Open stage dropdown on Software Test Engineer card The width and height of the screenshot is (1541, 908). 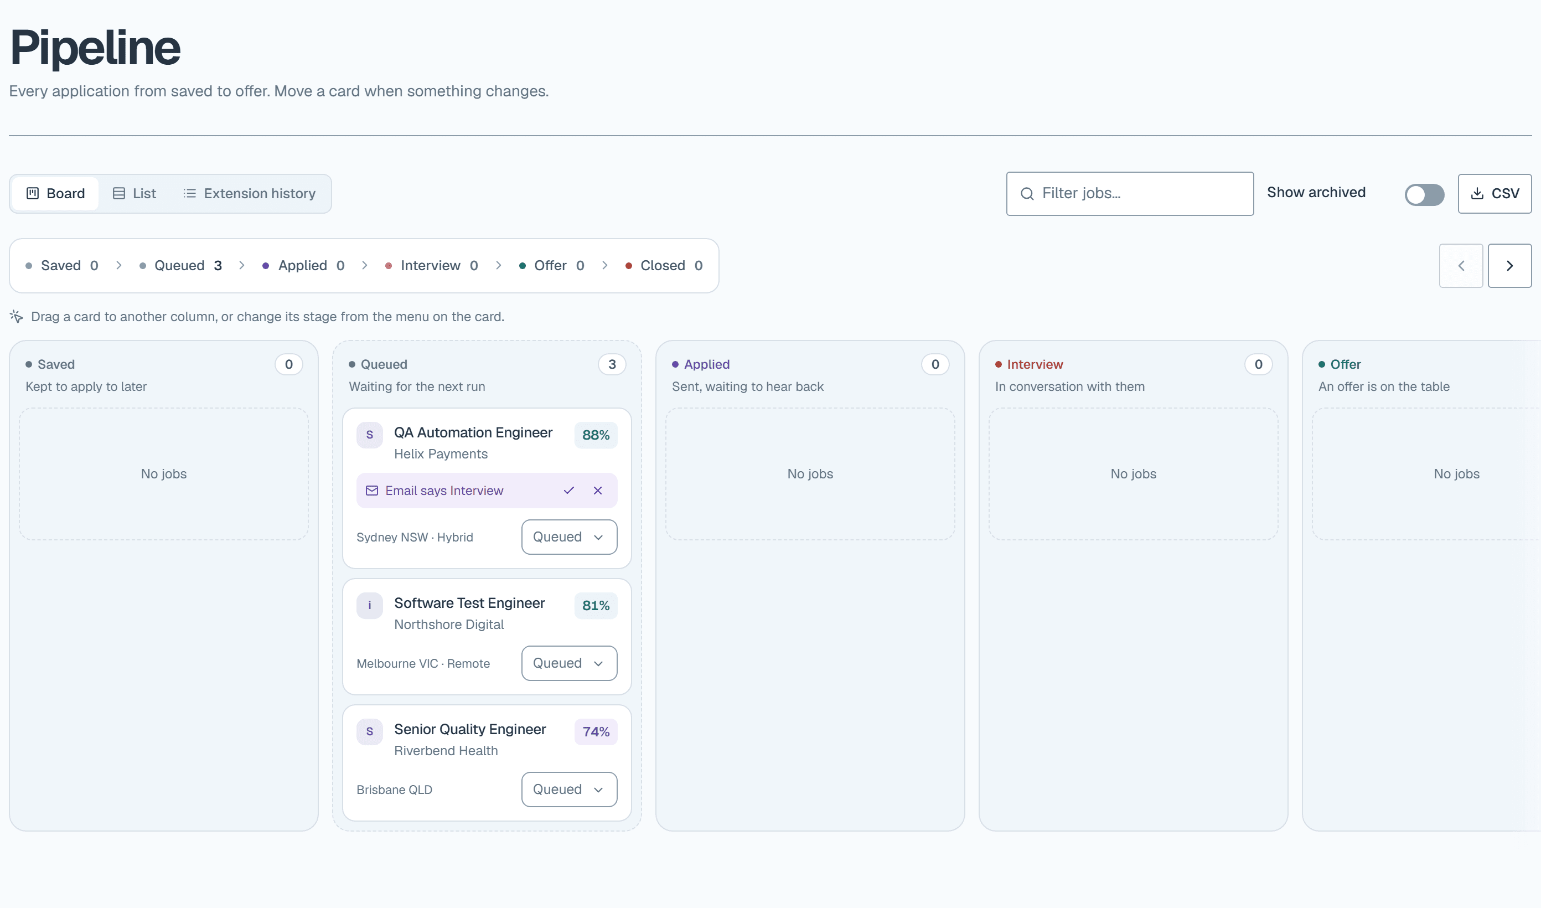pos(568,663)
